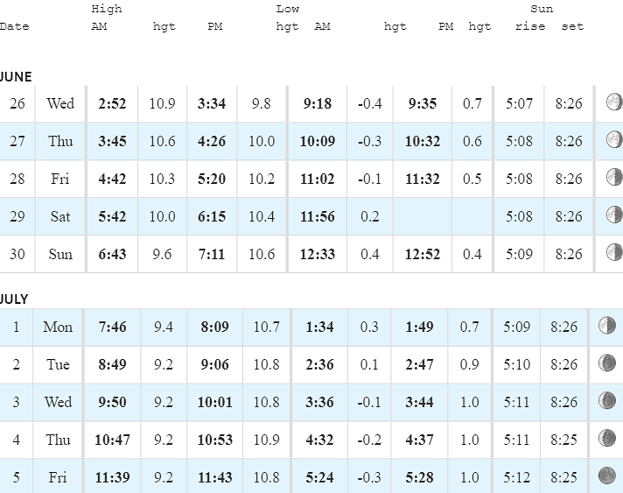Click the 2:52 AM high tide on June 26
Viewport: 623px width, 493px height.
point(113,104)
